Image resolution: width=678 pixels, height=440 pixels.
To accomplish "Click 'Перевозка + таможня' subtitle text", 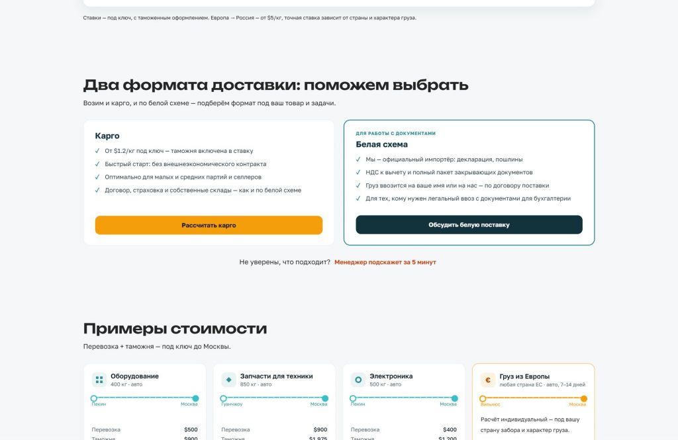I will pyautogui.click(x=157, y=347).
